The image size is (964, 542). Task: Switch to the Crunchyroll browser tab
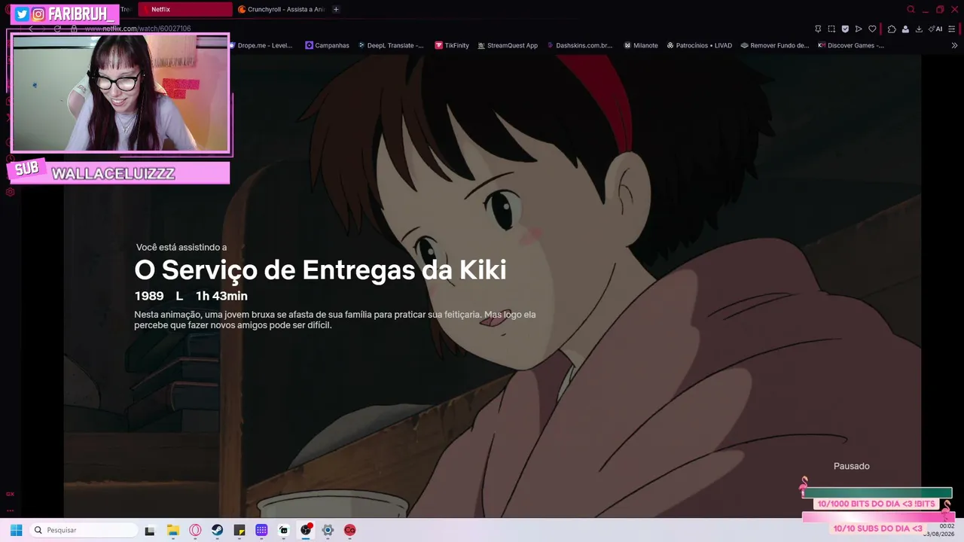tap(281, 9)
